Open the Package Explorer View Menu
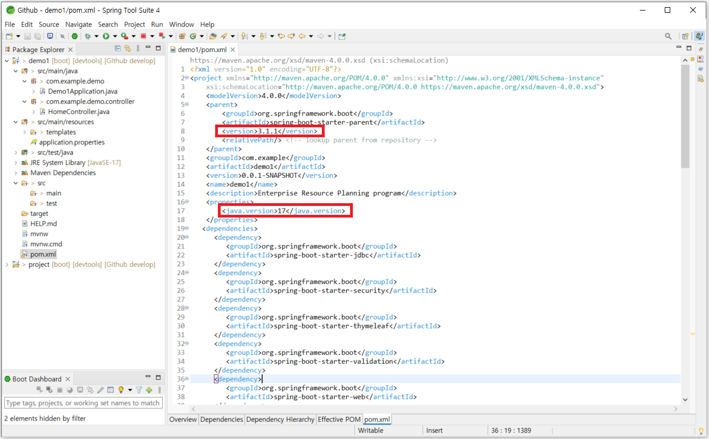 click(138, 49)
